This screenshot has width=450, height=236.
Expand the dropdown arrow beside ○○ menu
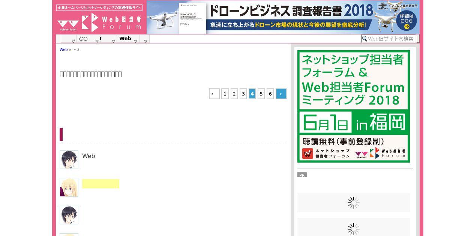(97, 41)
